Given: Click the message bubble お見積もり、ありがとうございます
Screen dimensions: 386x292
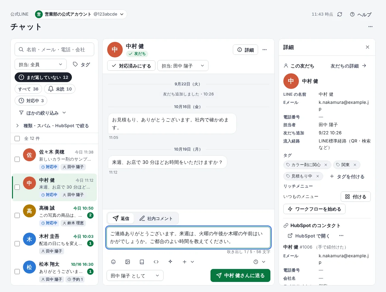Looking at the screenshot, I should 172,124.
